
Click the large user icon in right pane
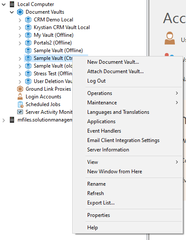click(x=170, y=38)
